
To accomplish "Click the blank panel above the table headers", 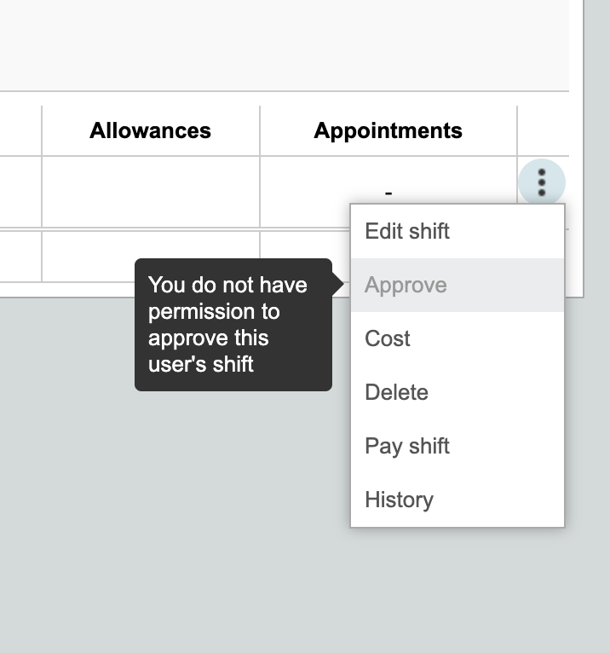I will point(285,45).
